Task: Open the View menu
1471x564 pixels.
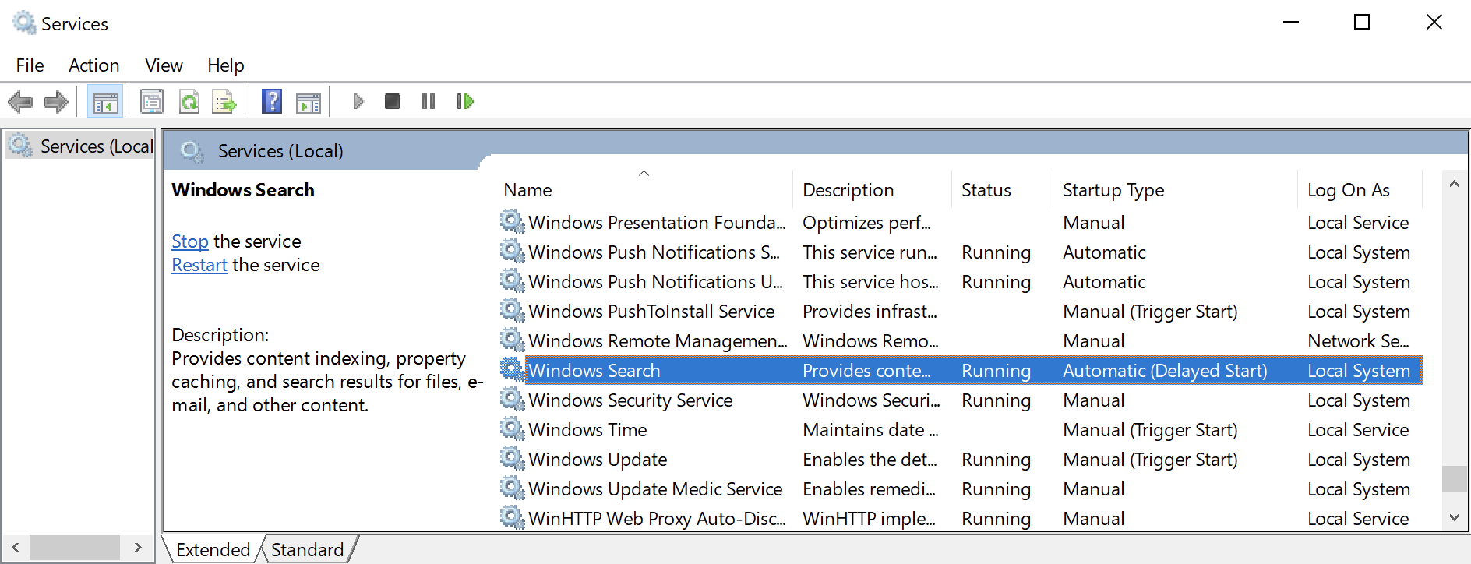Action: 164,65
